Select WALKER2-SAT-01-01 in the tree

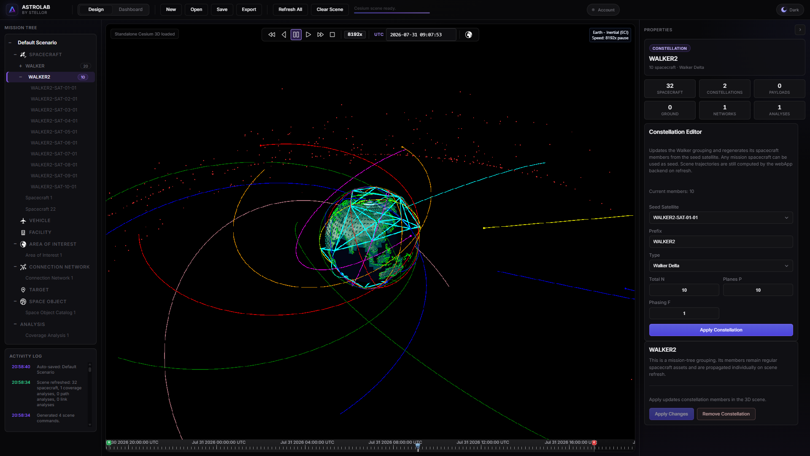point(53,88)
